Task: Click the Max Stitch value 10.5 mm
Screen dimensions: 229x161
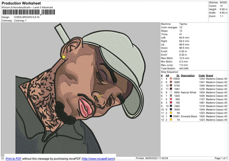Action: [x=184, y=58]
